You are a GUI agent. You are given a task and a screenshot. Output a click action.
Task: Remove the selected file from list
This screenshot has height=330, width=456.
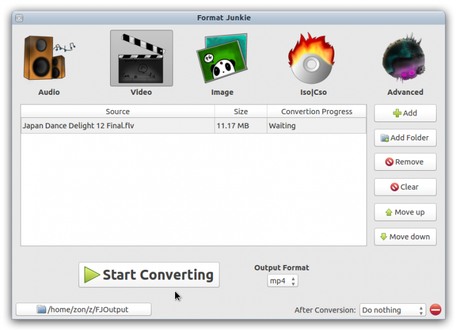pyautogui.click(x=405, y=162)
